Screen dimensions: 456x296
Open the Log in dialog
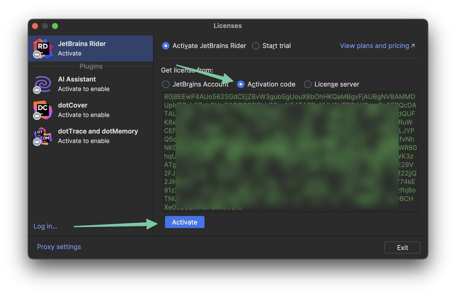(x=45, y=226)
